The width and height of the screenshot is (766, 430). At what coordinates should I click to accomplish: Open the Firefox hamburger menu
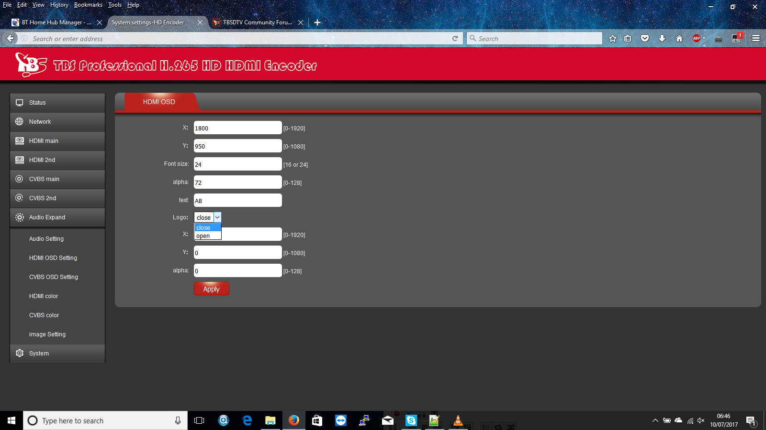(756, 39)
